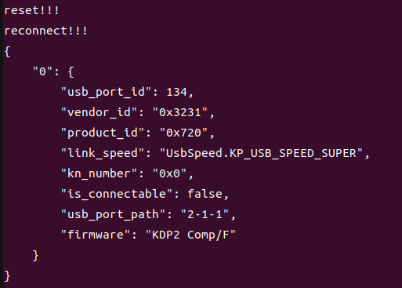
Task: Click the "link_speed" key text
Action: pyautogui.click(x=103, y=153)
